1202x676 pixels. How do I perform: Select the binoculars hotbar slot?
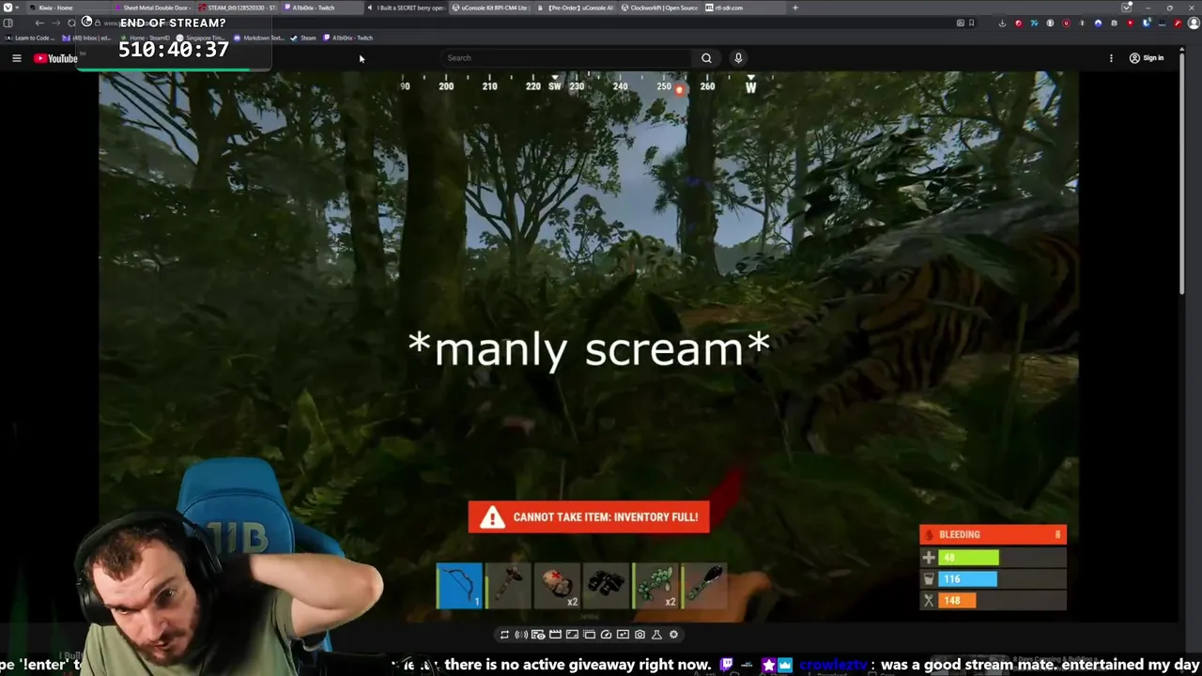click(606, 586)
